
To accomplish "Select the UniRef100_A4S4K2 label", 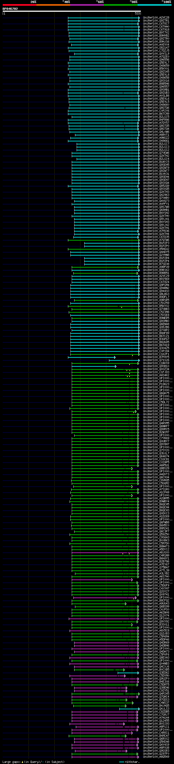I will tap(156, 375).
